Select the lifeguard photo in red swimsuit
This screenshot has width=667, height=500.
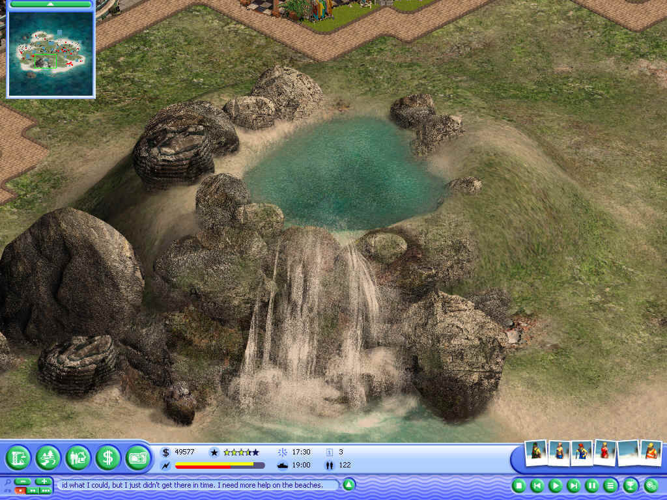pos(605,453)
